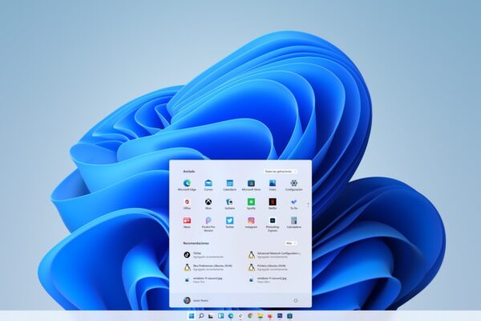Open Microsoft Store from pinned apps

pyautogui.click(x=251, y=185)
